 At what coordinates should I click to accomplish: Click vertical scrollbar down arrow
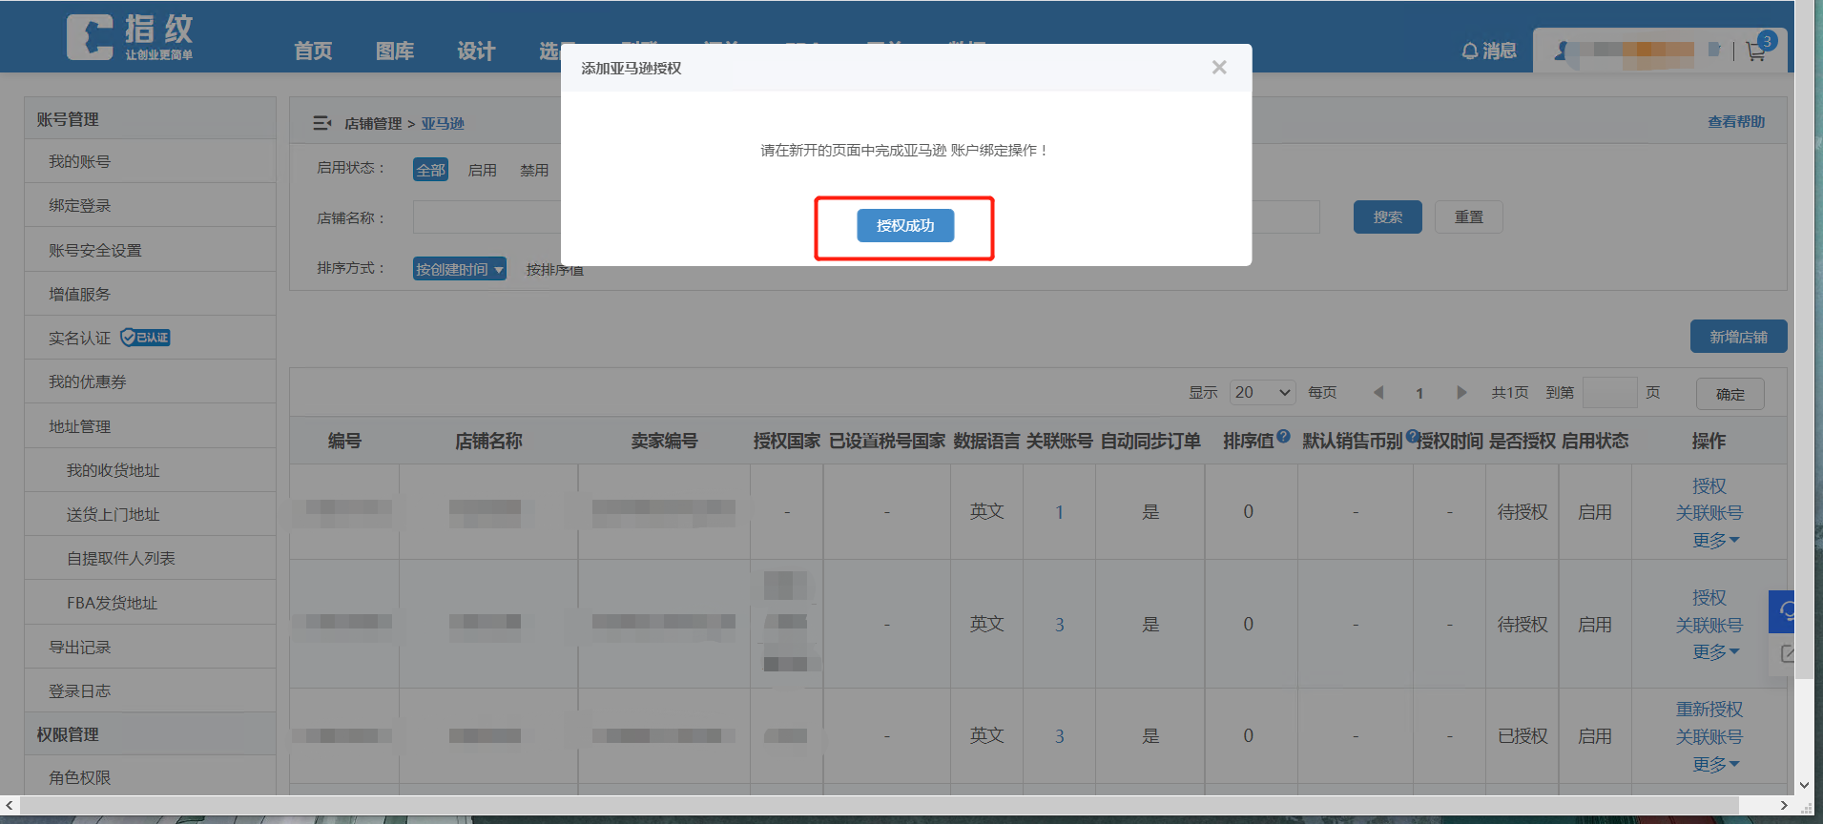[x=1804, y=785]
